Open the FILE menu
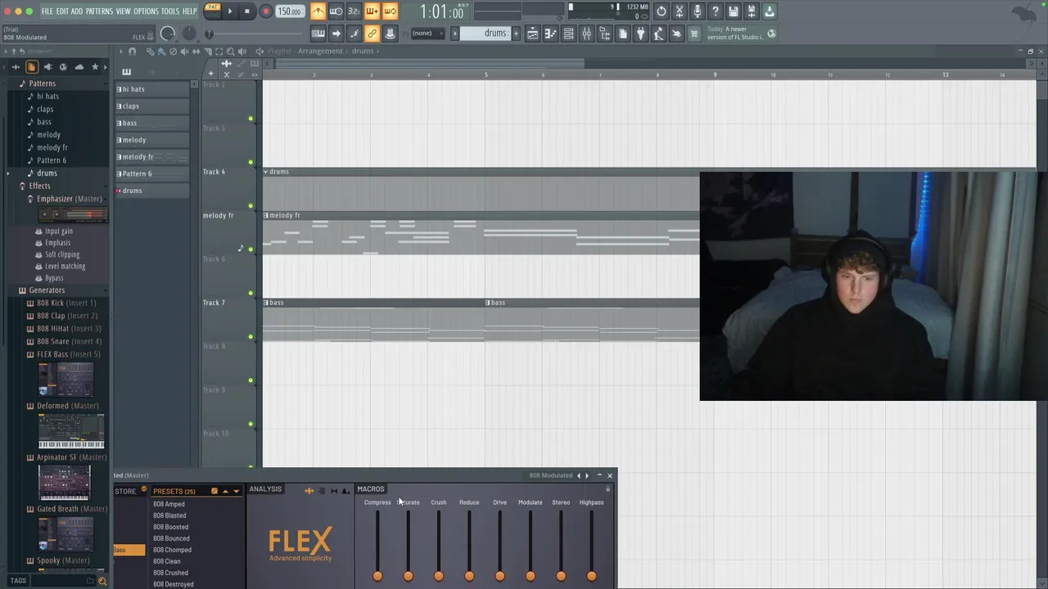Image resolution: width=1048 pixels, height=589 pixels. 47,11
